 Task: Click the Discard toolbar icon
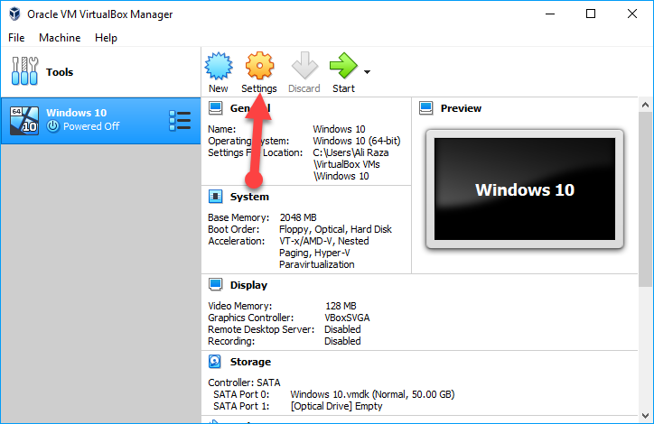[304, 69]
